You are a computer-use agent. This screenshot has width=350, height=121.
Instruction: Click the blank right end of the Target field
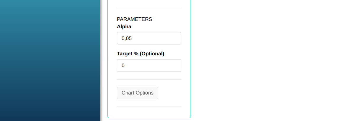tap(173, 65)
